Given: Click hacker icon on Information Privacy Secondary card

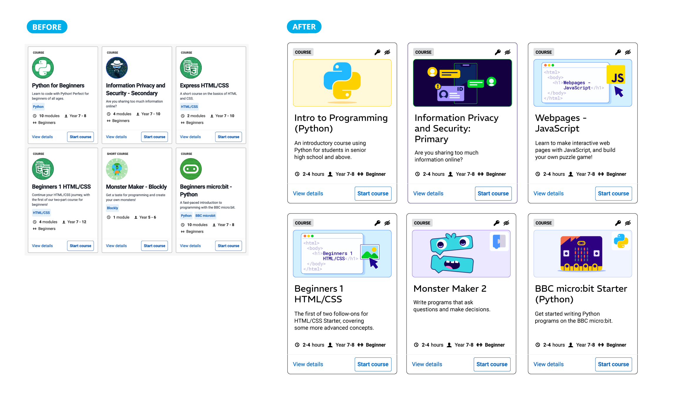Looking at the screenshot, I should pos(117,68).
